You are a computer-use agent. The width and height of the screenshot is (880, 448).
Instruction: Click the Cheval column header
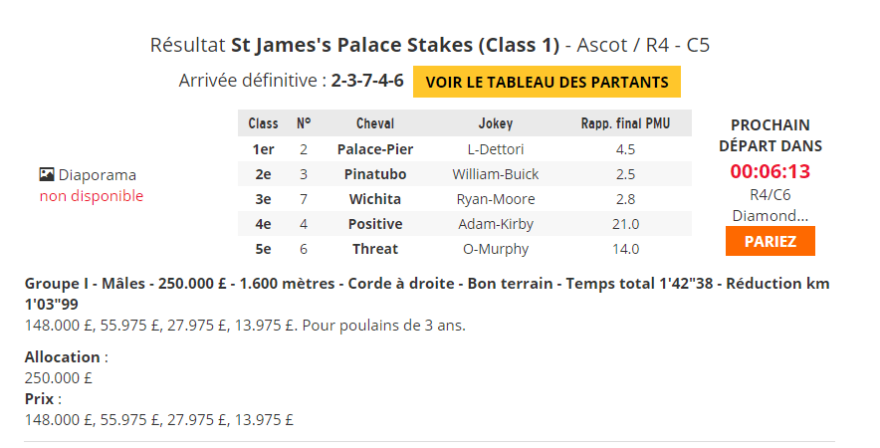pos(375,123)
